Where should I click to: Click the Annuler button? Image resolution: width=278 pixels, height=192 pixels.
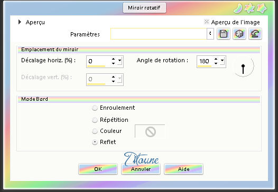(141, 169)
